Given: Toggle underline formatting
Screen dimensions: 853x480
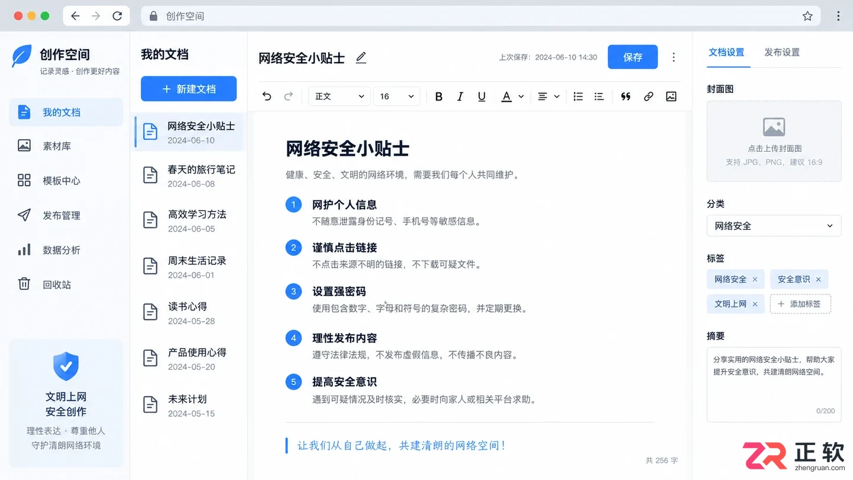Looking at the screenshot, I should coord(482,97).
